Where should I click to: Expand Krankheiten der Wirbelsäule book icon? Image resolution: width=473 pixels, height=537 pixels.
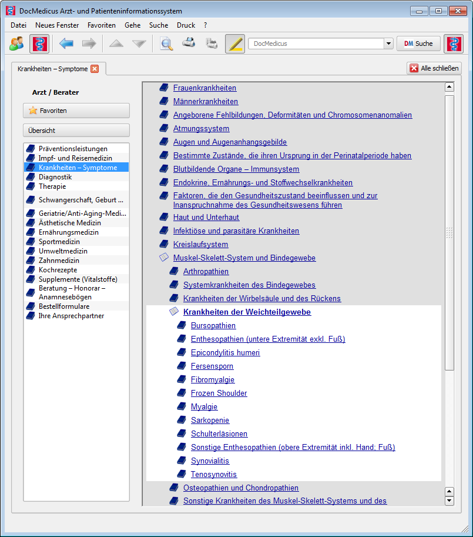click(174, 298)
